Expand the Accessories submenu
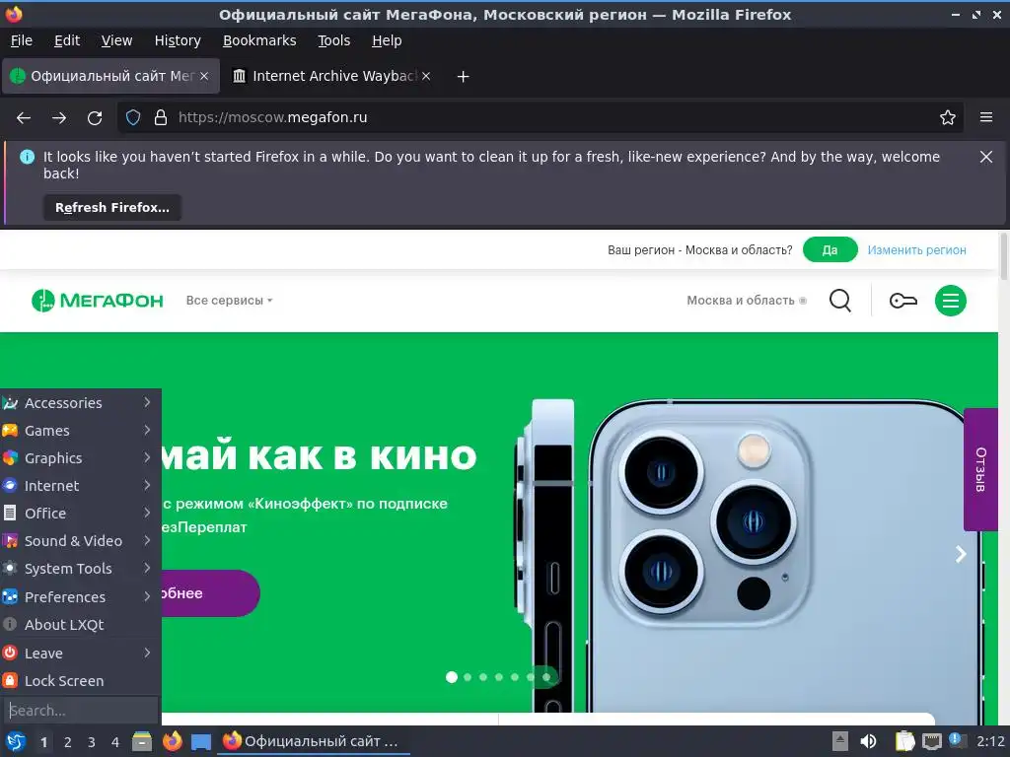The width and height of the screenshot is (1010, 757). 79,403
